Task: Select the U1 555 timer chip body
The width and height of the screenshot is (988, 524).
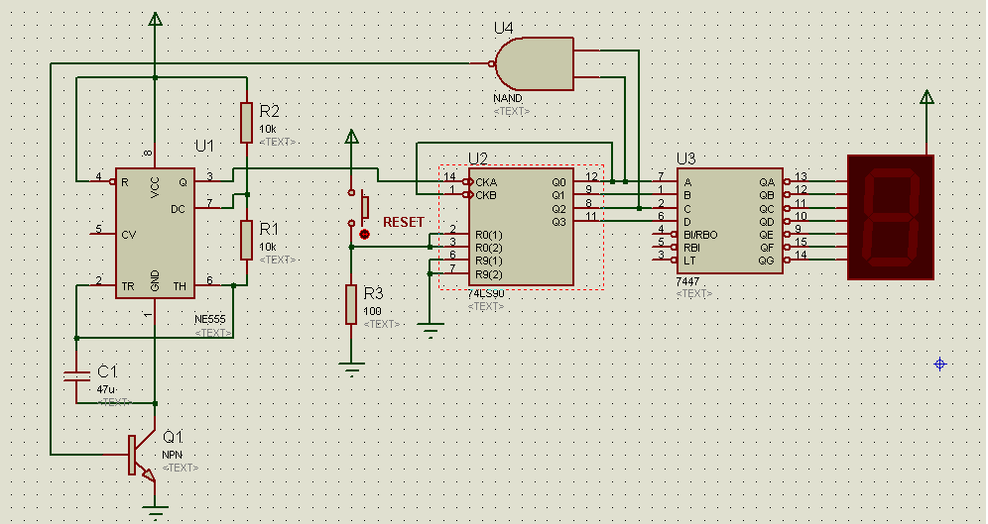Action: 155,233
